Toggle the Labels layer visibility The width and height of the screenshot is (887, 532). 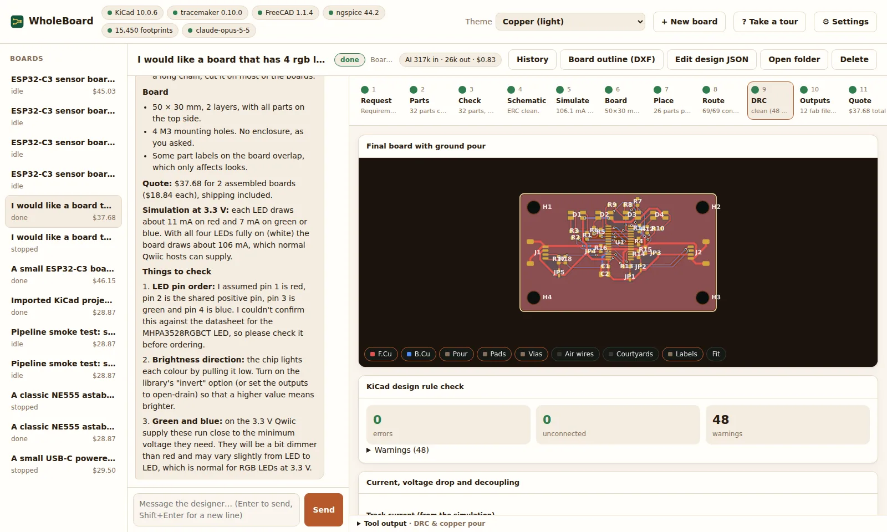coord(682,354)
